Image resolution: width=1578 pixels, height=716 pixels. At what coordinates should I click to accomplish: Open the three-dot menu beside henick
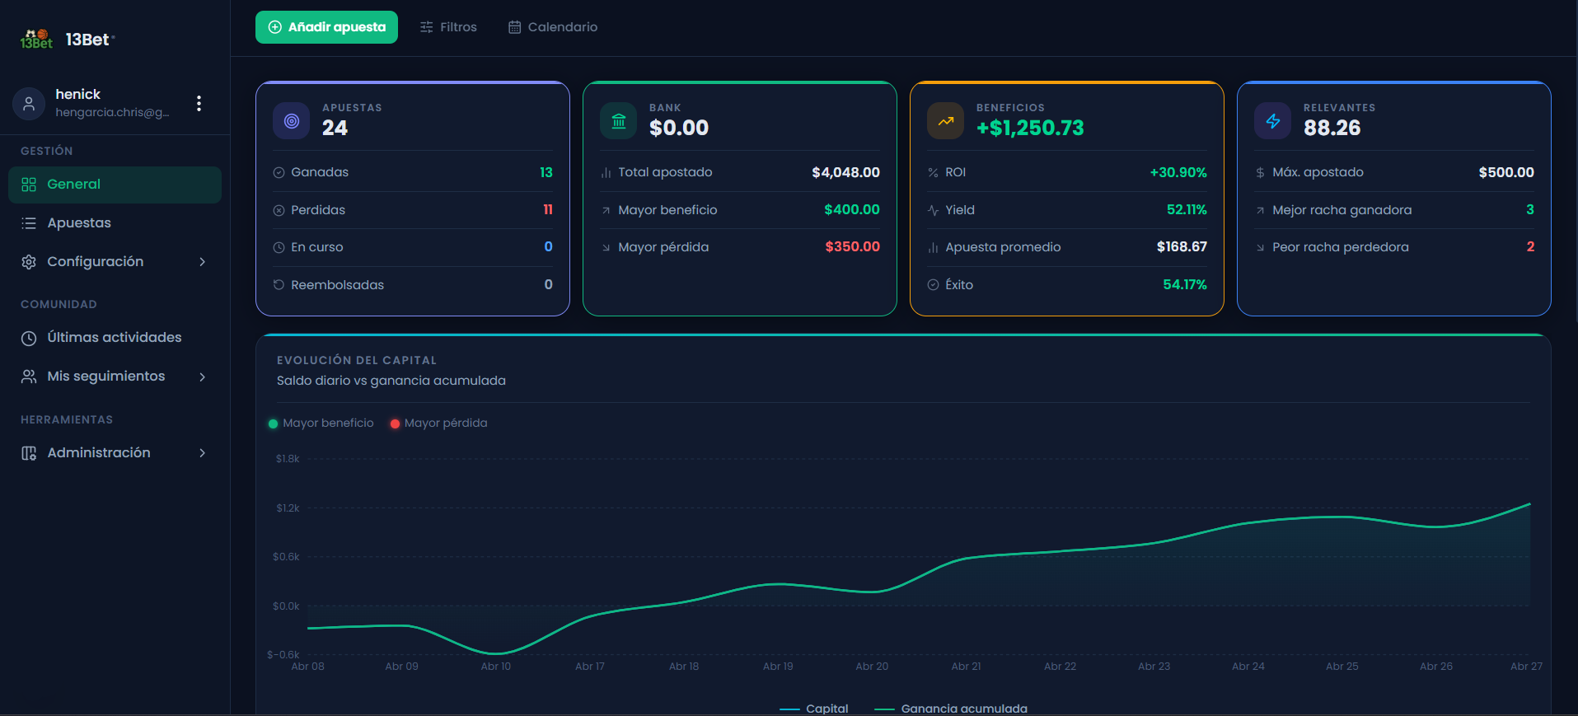pyautogui.click(x=199, y=103)
